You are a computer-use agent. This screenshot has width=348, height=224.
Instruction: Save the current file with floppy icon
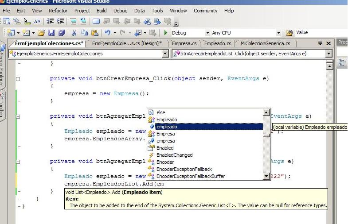click(x=51, y=33)
